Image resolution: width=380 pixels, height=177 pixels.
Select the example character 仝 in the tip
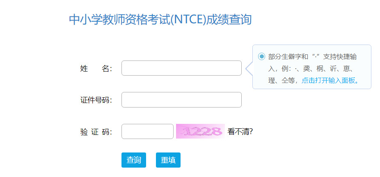click(285, 81)
